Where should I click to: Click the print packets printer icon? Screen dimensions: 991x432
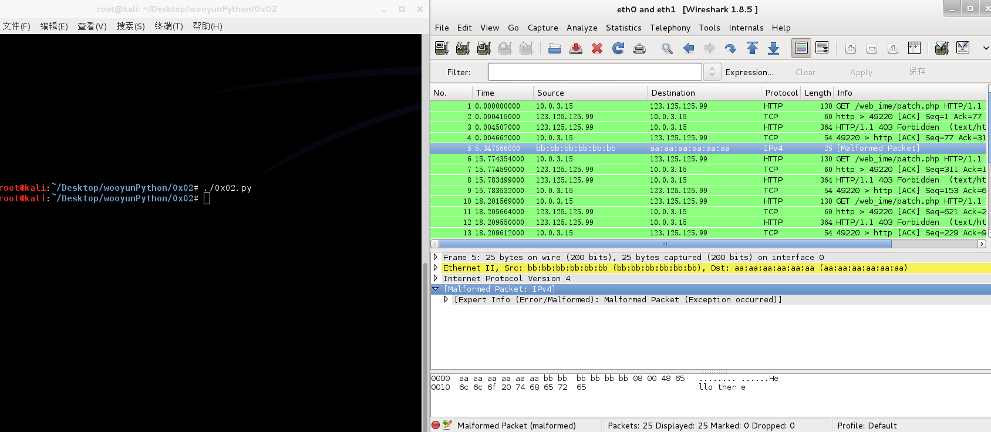coord(639,48)
